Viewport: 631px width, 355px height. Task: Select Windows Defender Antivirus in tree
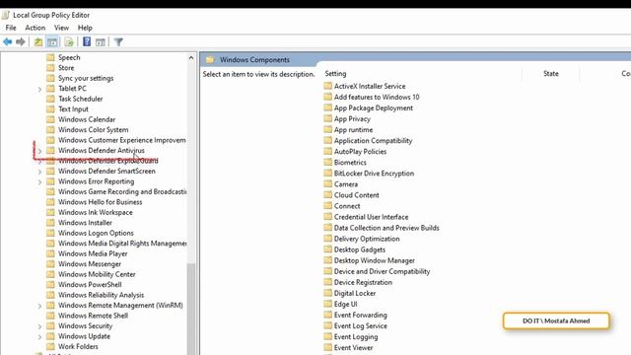pos(101,151)
